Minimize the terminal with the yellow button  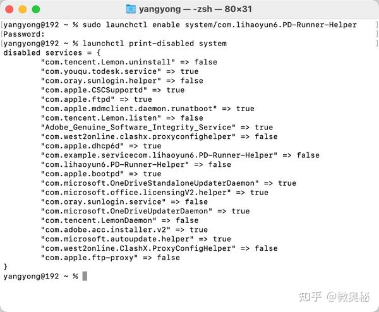tap(23, 9)
